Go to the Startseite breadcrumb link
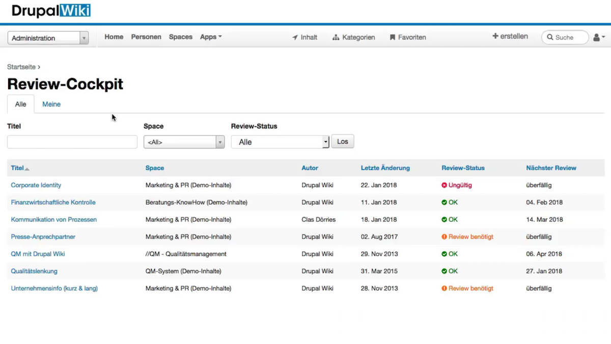611x344 pixels. pos(21,67)
